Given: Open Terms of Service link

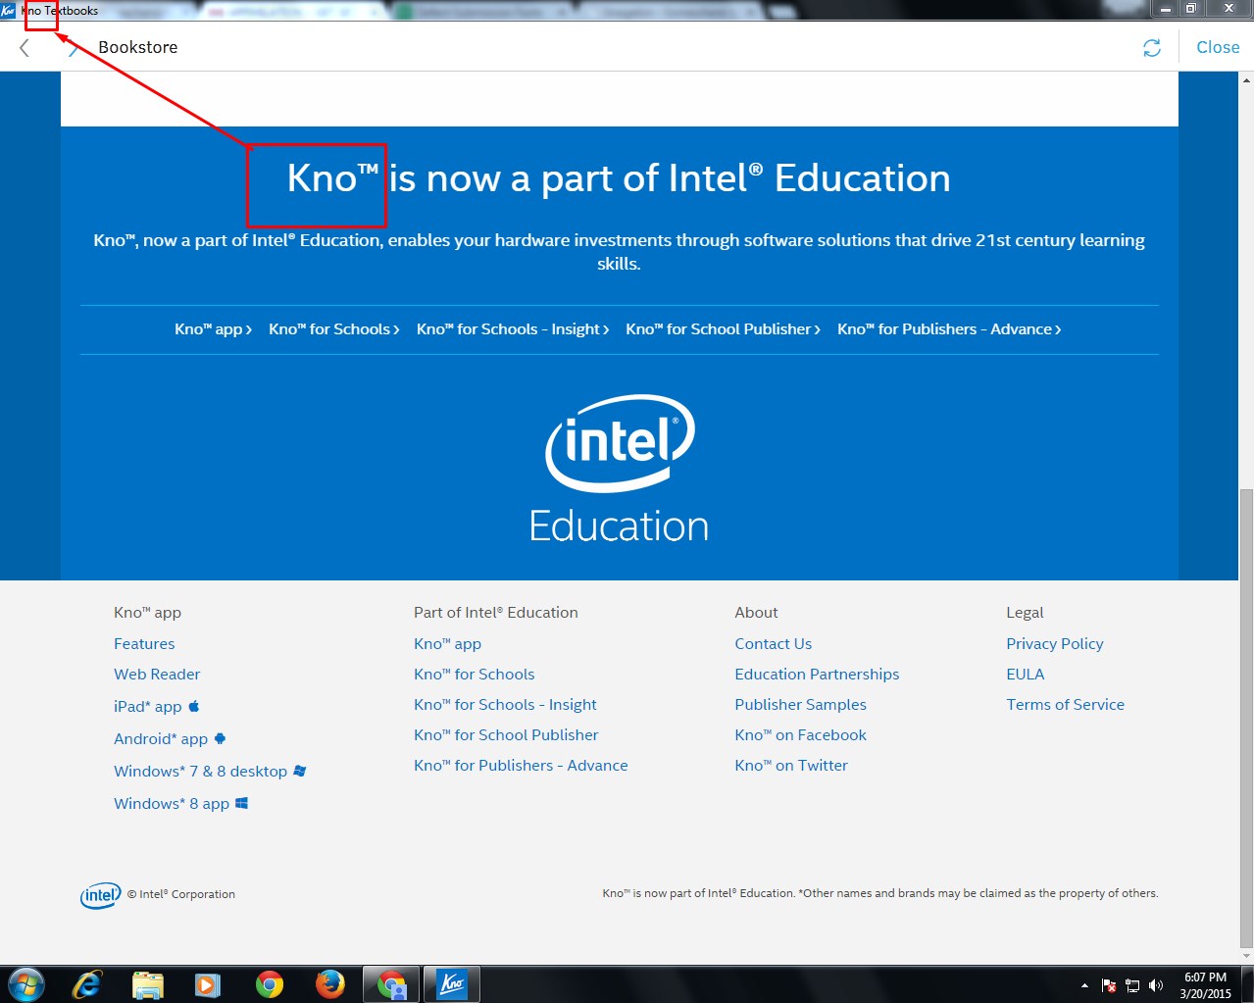Looking at the screenshot, I should (1065, 705).
